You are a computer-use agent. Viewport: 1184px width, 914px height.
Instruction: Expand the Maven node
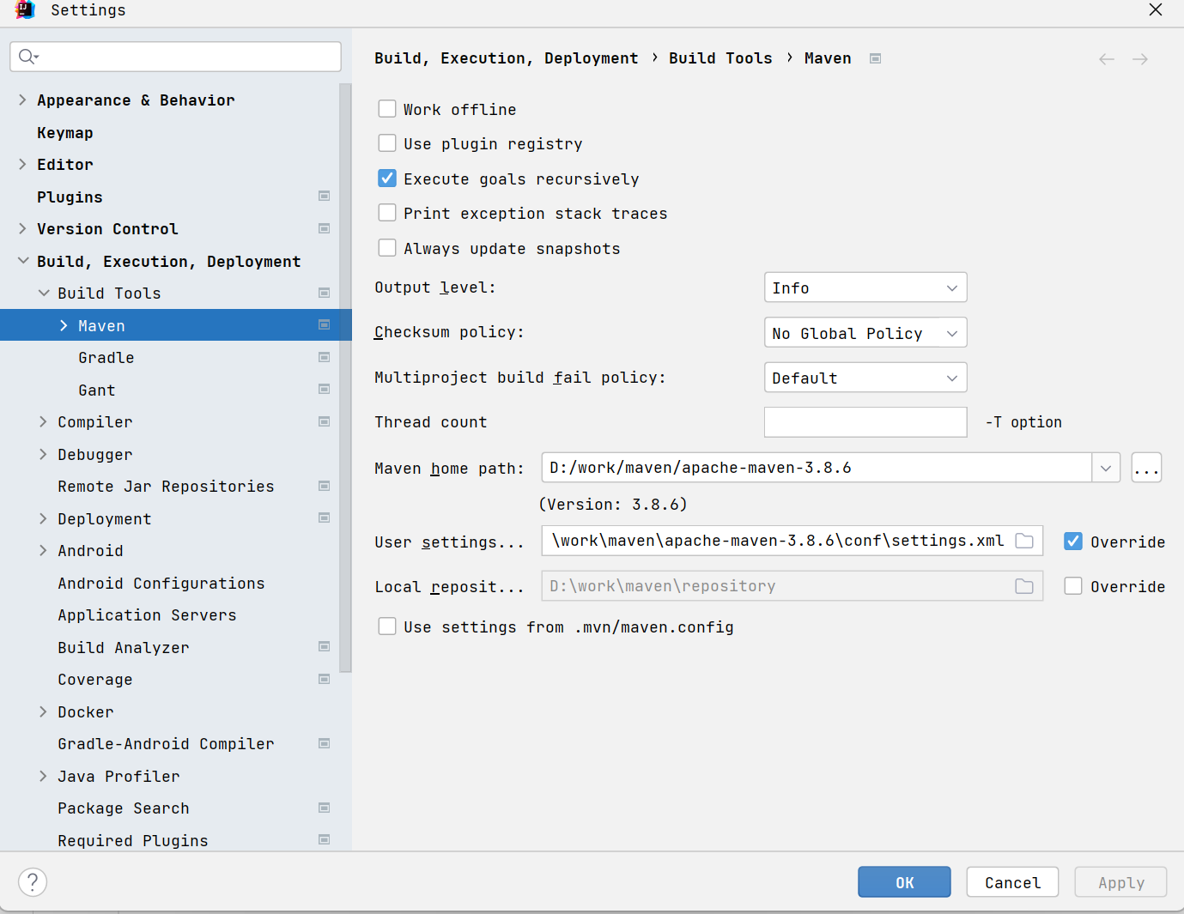point(64,325)
